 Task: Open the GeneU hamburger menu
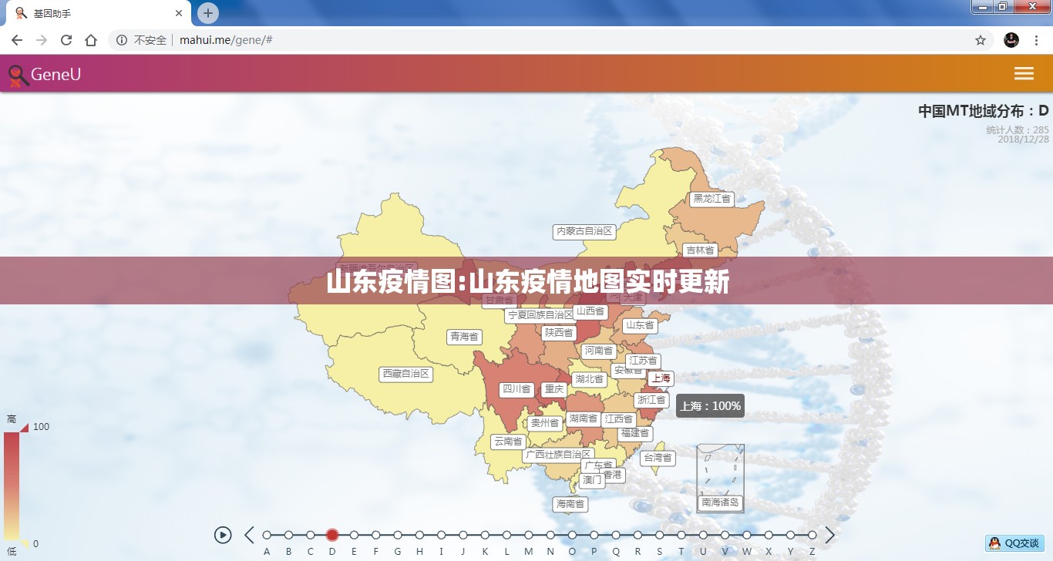click(1024, 73)
